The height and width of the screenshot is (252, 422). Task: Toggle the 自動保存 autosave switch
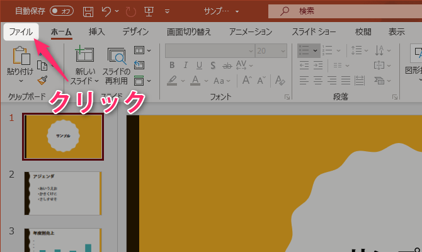point(62,11)
